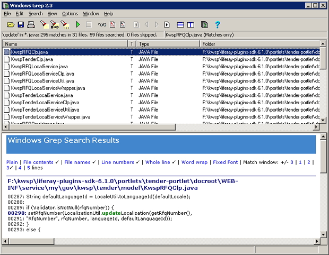Click the results pane horizontal scroll thumb

point(31,241)
